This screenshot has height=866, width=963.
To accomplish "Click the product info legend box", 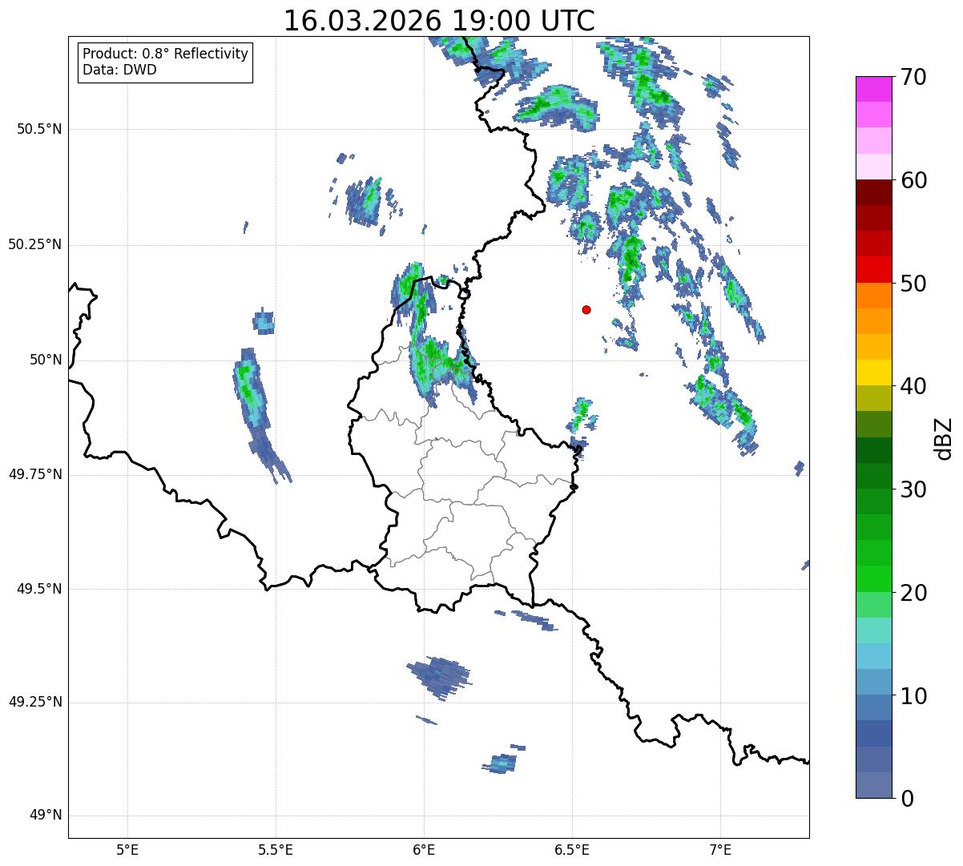I will 166,62.
